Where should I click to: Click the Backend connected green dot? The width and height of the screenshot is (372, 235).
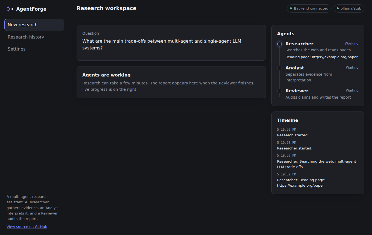point(291,8)
